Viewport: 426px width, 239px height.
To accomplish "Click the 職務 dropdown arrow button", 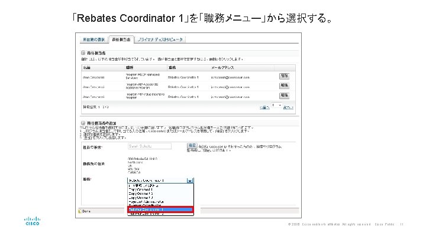I will pos(190,181).
